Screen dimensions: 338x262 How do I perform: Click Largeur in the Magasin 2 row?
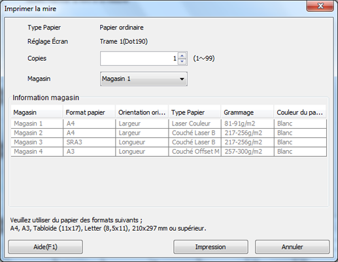(142, 133)
